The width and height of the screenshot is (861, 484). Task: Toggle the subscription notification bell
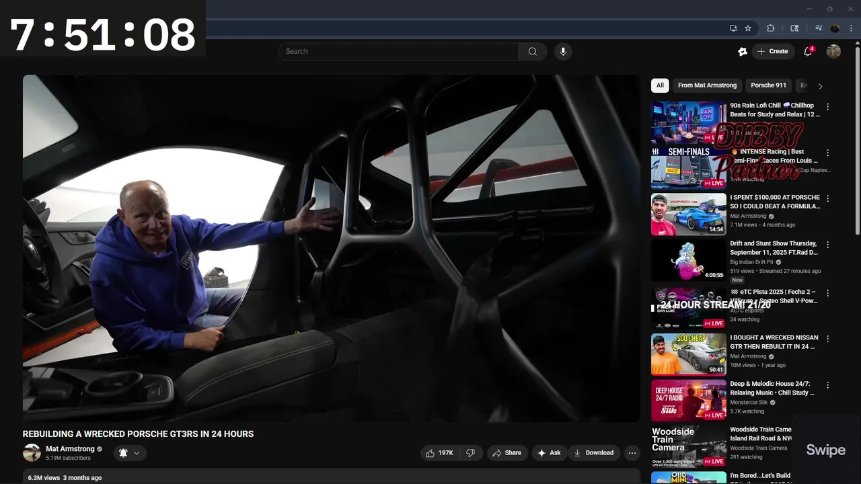coord(123,453)
